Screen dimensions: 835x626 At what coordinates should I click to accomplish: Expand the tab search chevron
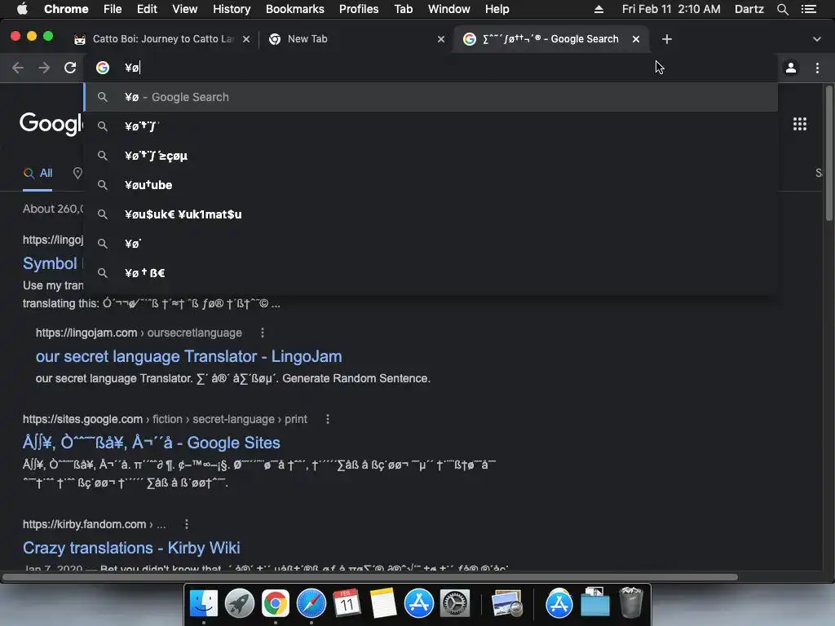click(817, 39)
